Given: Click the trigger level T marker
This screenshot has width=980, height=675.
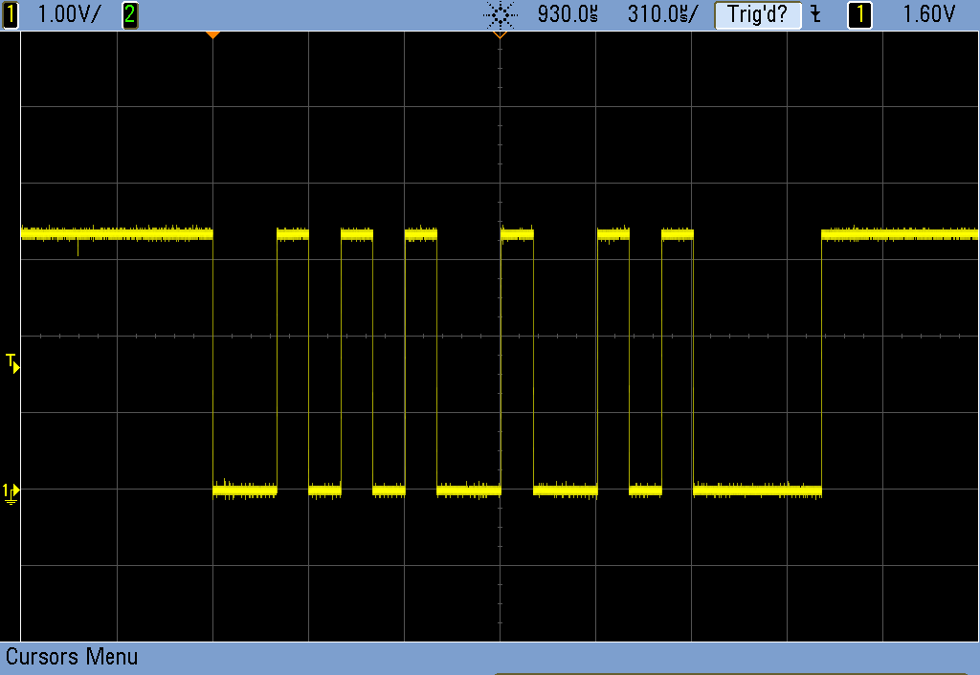Looking at the screenshot, I should point(11,362).
